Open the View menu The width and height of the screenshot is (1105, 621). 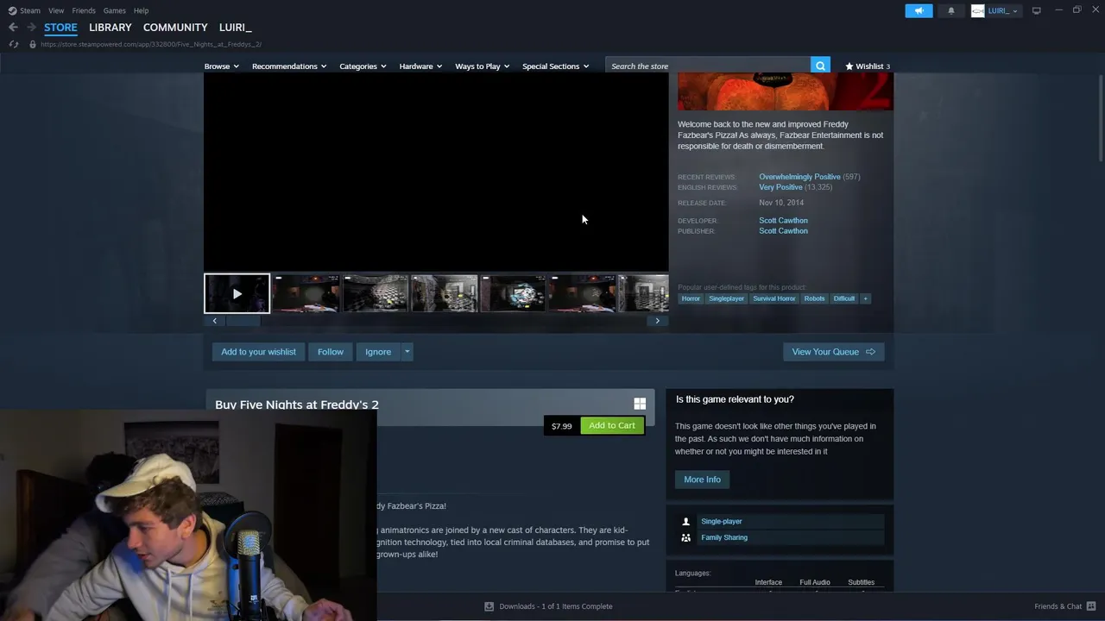56,10
